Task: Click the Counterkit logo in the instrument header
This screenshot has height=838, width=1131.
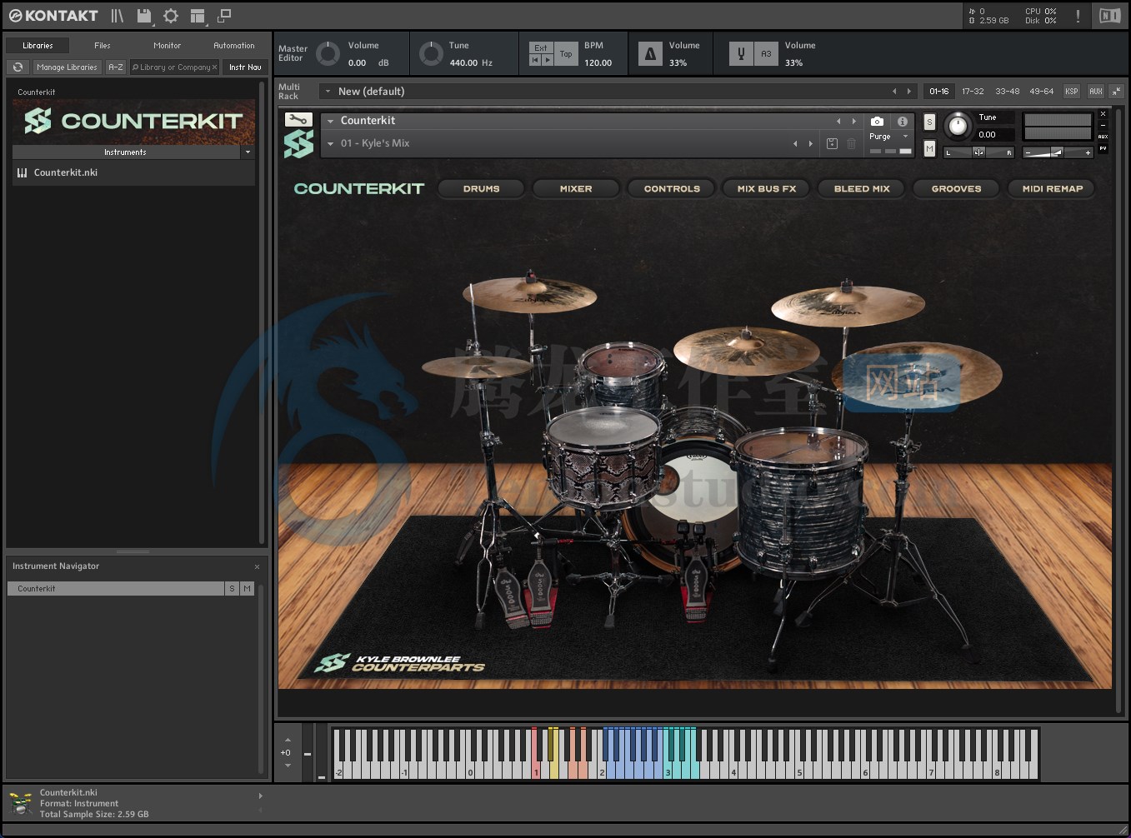Action: pos(298,144)
